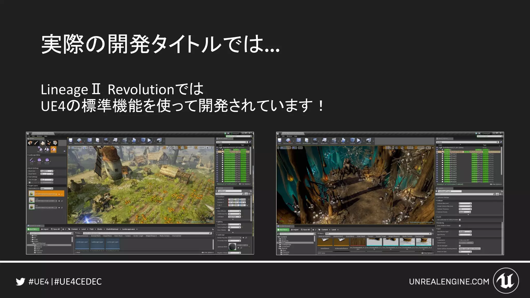530x298 pixels.
Task: Click Add New button in left Content Browser
Action: click(33, 229)
